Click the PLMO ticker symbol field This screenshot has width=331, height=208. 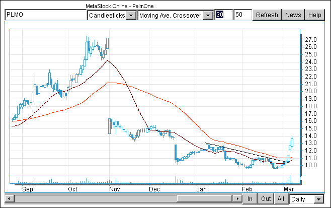point(46,15)
